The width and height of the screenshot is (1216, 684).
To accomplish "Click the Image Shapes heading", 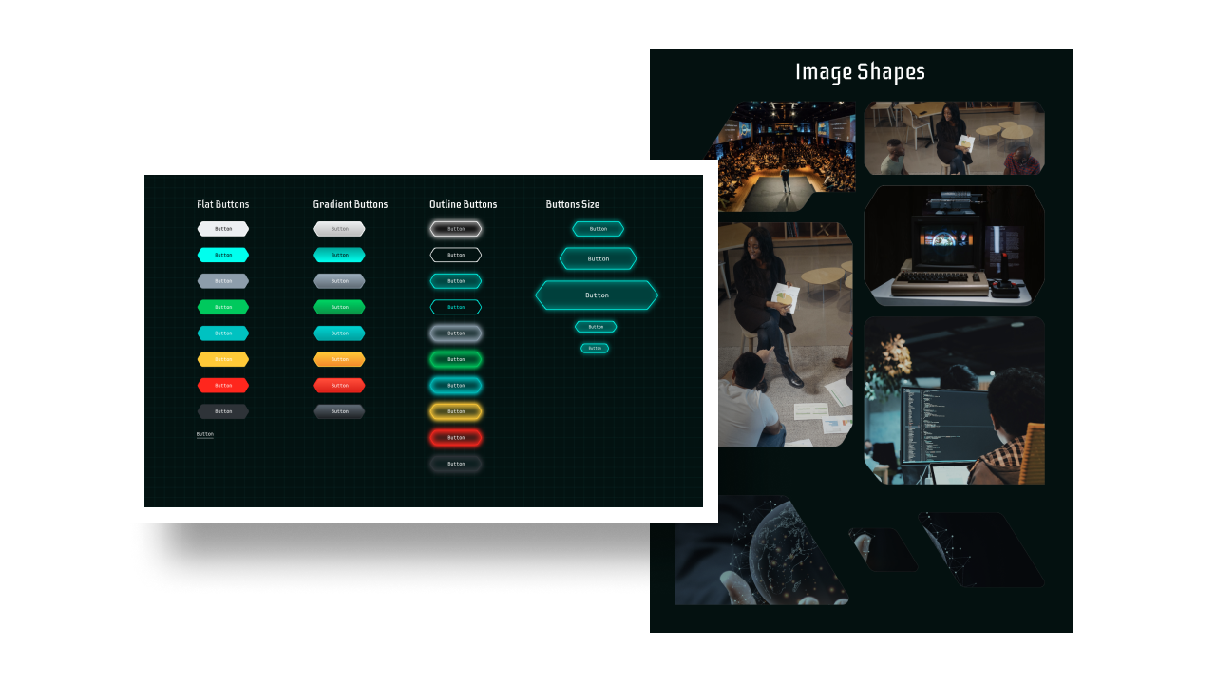I will pos(860,72).
